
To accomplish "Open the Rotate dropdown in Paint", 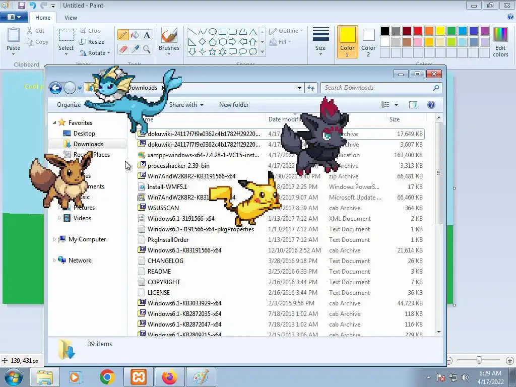I will (95, 53).
